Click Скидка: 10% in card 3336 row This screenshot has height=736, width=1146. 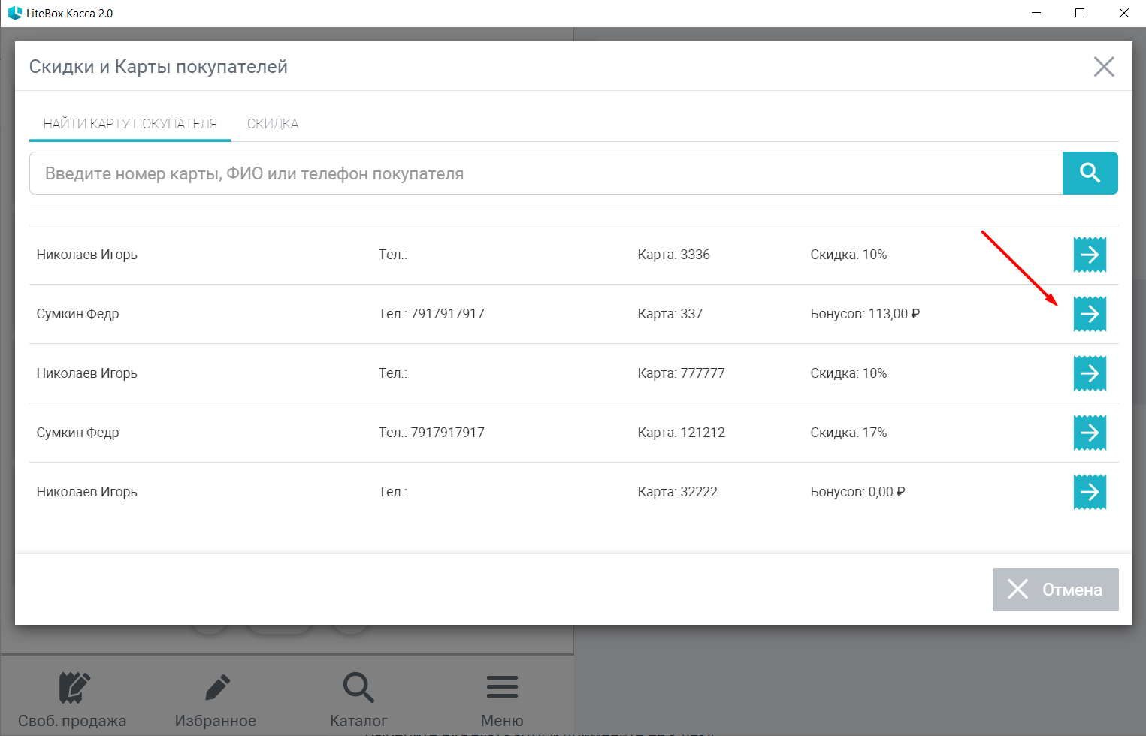click(848, 255)
